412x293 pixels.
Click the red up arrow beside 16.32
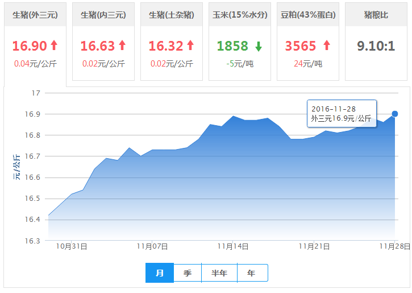coord(190,45)
